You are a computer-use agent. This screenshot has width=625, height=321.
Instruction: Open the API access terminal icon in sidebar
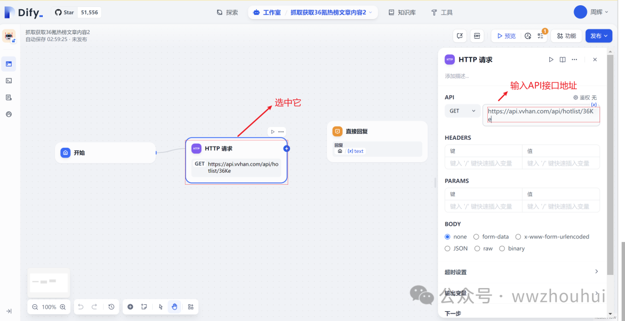pos(9,80)
